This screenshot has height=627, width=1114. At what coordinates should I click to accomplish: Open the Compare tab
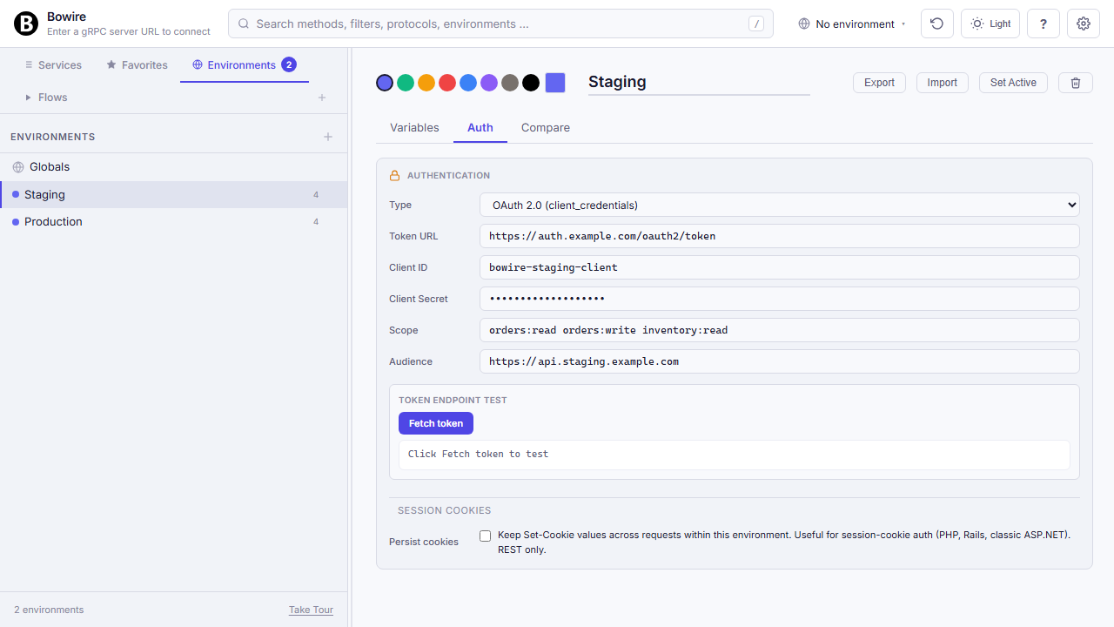click(x=546, y=127)
